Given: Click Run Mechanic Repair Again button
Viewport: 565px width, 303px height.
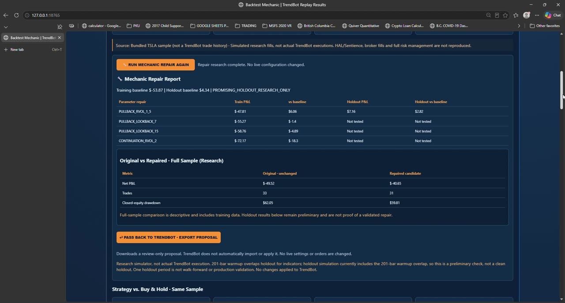Looking at the screenshot, I should 155,65.
